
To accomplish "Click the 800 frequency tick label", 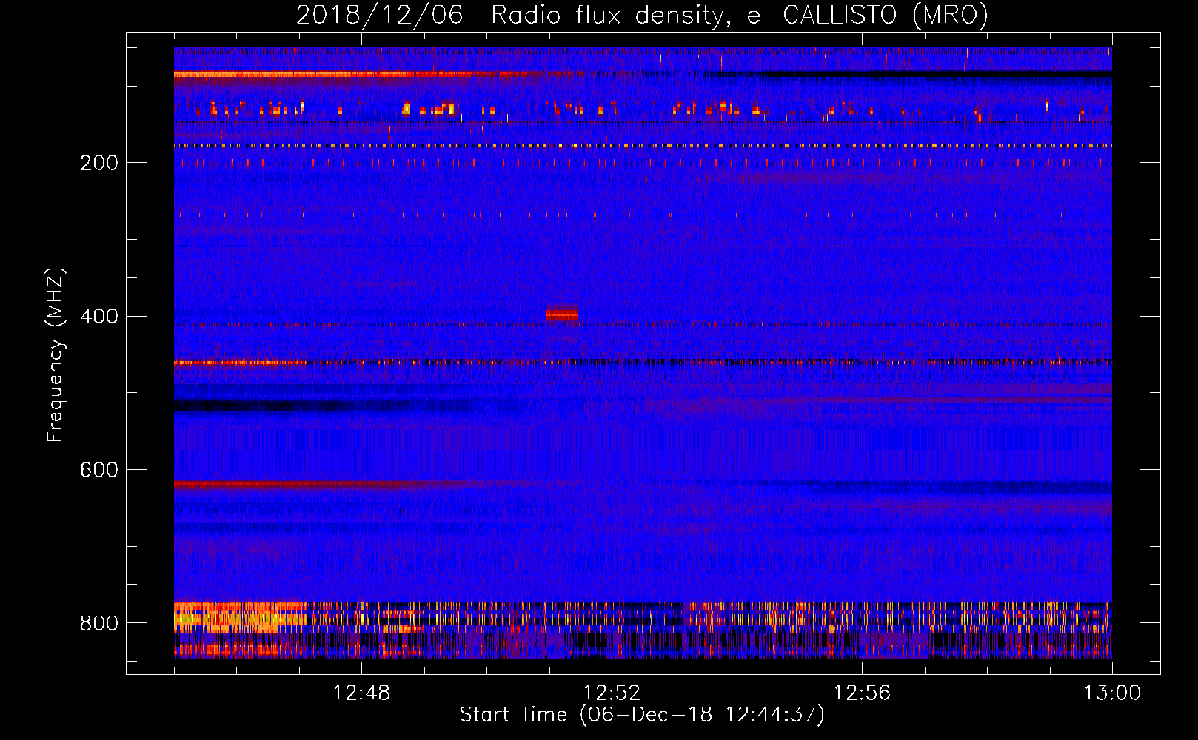I will coord(99,623).
